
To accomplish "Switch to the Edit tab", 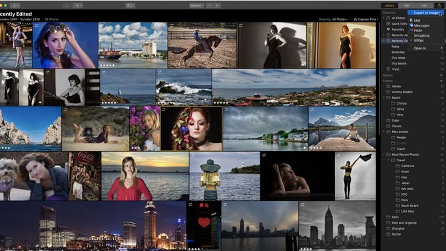I will pos(407,5).
